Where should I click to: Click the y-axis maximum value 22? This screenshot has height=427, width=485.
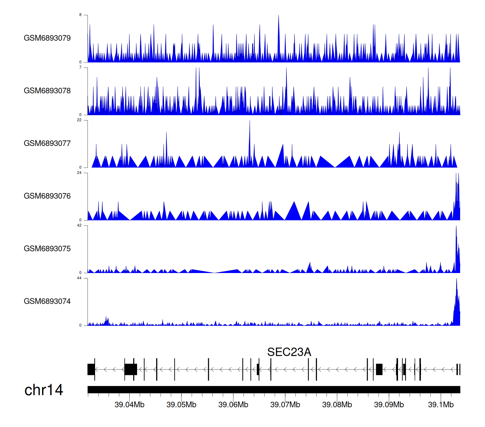point(79,120)
